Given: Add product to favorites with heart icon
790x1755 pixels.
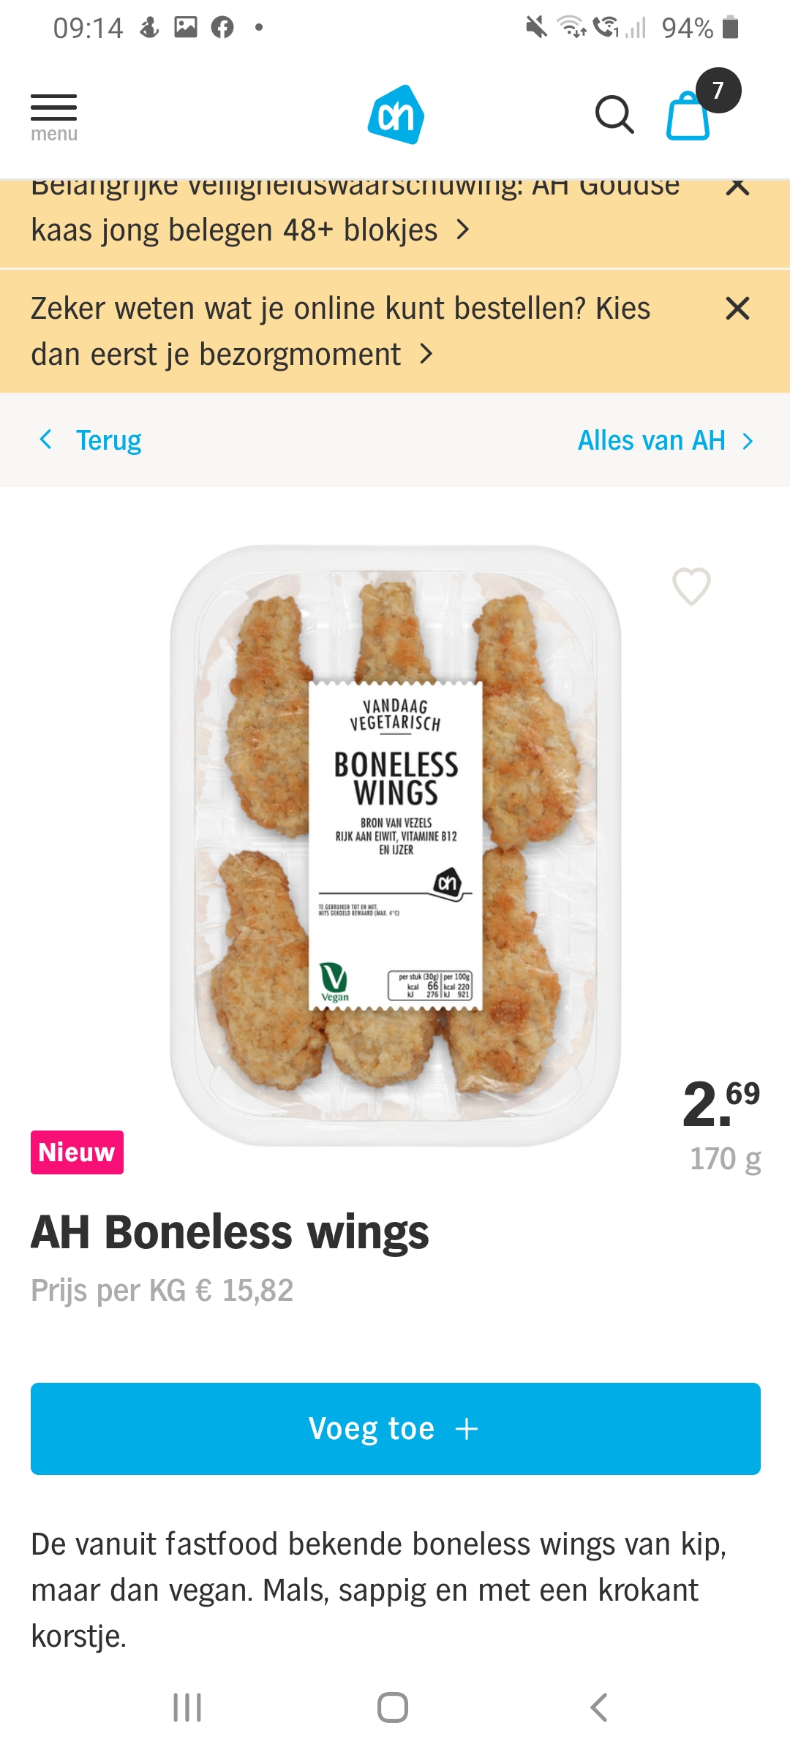Looking at the screenshot, I should pos(691,586).
